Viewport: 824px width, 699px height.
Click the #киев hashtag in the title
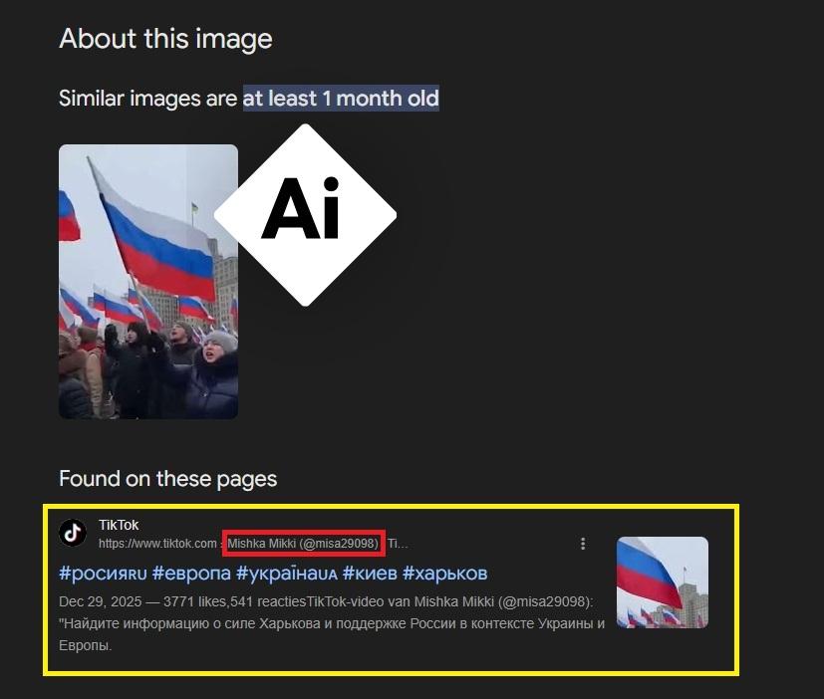370,573
